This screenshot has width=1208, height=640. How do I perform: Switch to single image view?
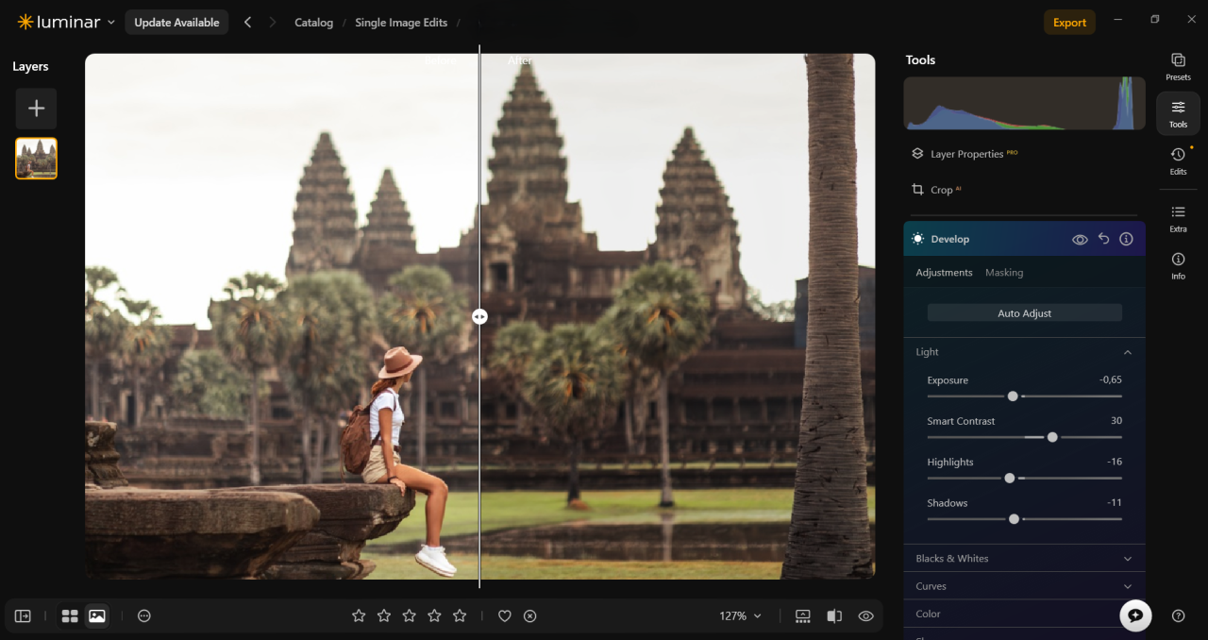pos(96,615)
